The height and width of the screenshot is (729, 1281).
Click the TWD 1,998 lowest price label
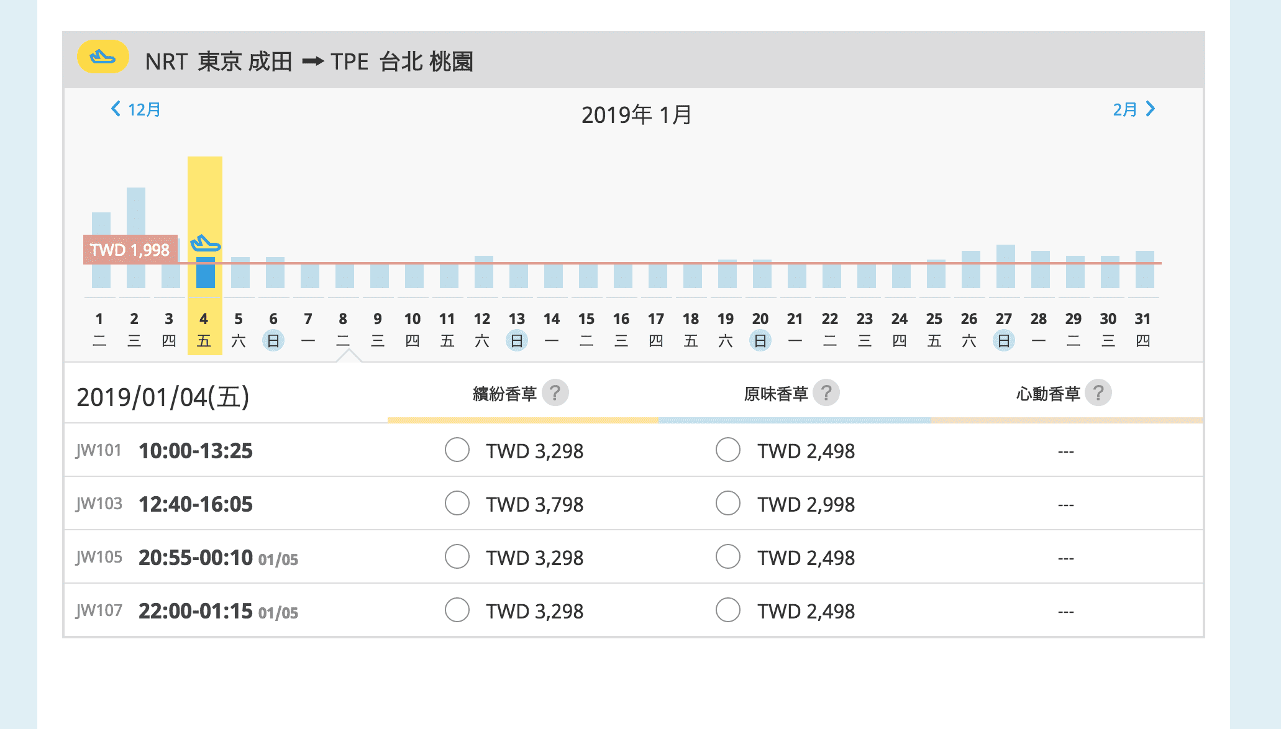click(130, 250)
